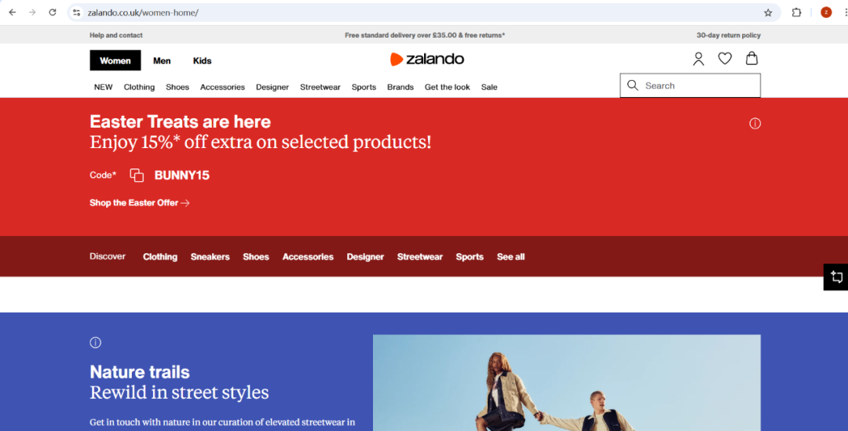Open the Sale menu item
848x431 pixels.
pos(489,87)
